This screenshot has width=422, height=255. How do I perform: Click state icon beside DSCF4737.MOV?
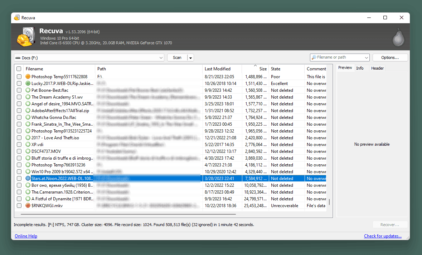[x=28, y=151]
